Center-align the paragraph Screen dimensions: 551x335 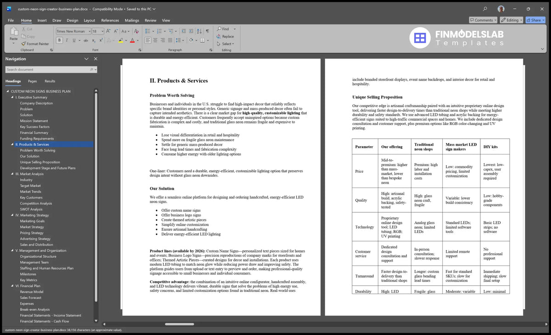click(x=156, y=40)
